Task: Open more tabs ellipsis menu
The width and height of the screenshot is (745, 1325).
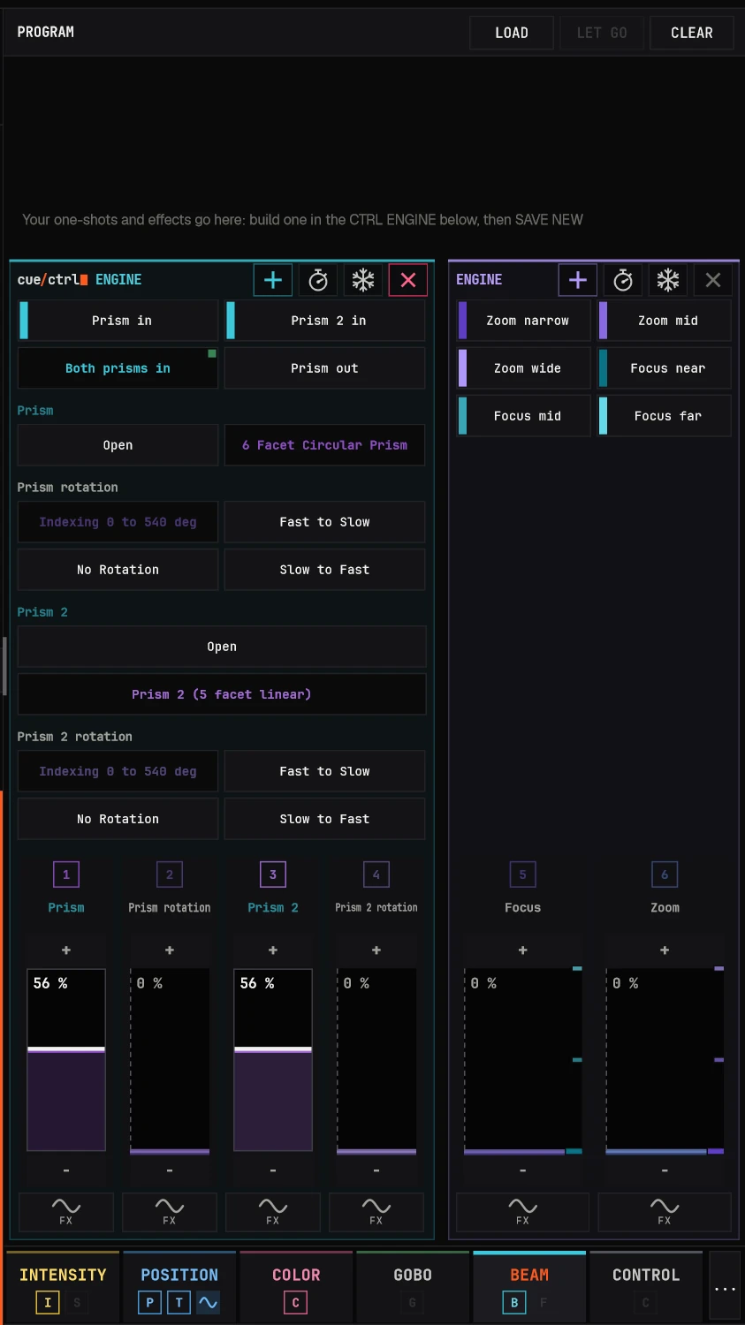Action: pos(725,1287)
